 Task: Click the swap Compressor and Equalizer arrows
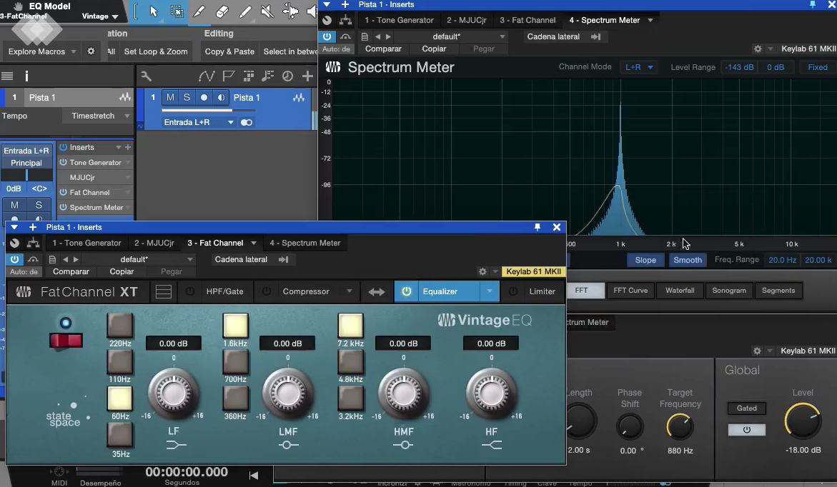point(377,291)
